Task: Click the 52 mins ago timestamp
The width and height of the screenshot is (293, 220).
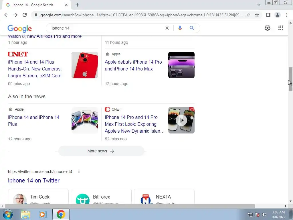Action: click(x=116, y=139)
